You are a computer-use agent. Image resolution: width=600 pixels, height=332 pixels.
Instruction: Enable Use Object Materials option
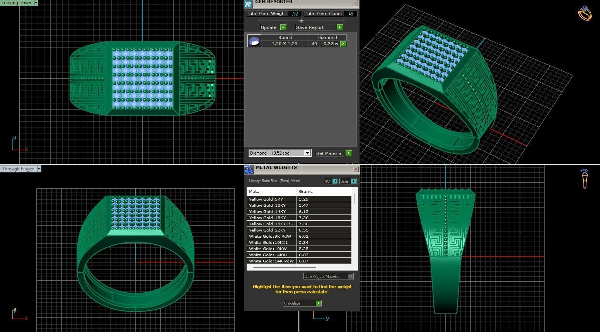328,276
